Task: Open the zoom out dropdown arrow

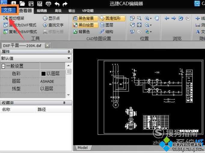Action: [x=151, y=25]
